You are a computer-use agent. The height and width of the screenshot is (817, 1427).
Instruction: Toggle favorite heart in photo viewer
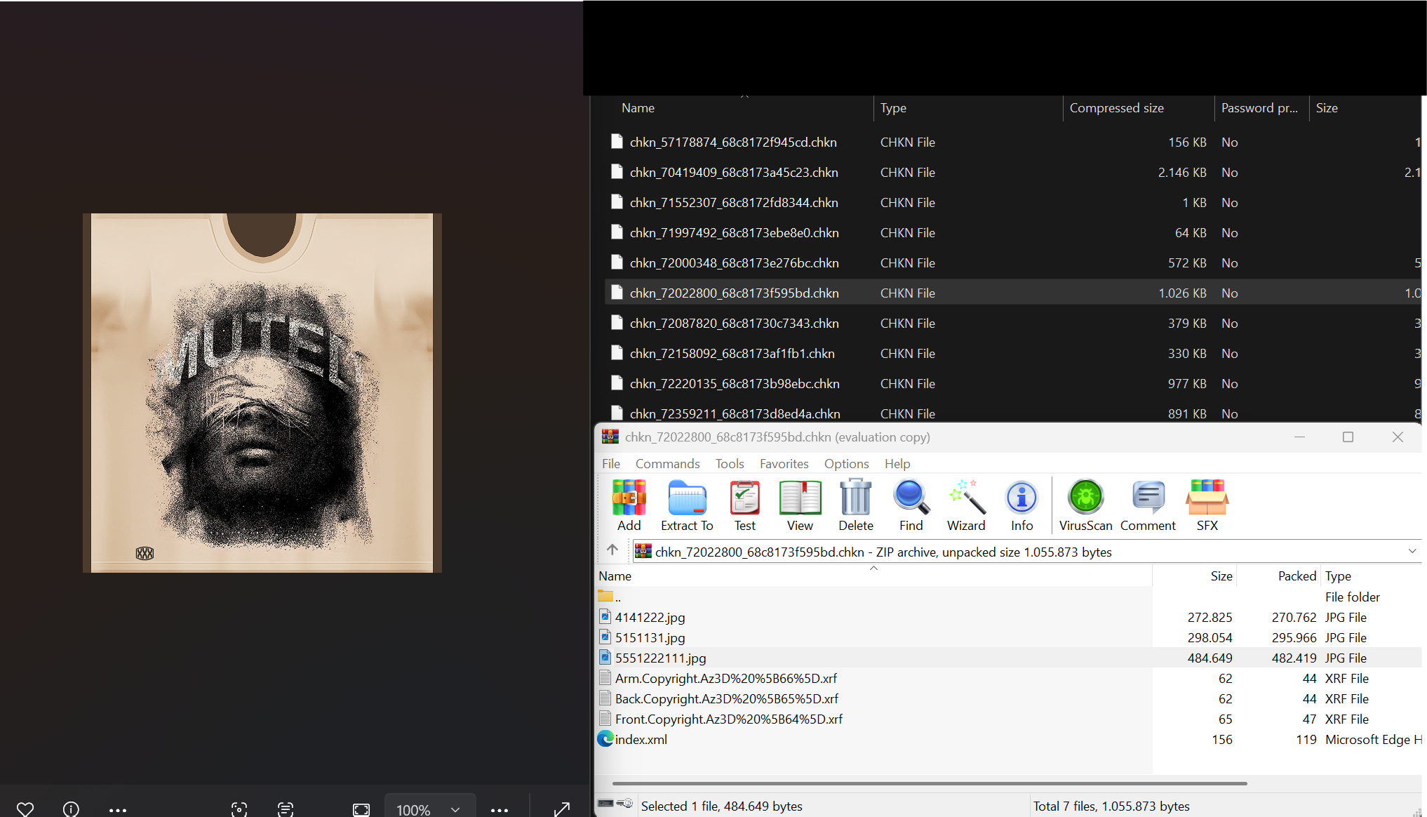[x=25, y=809]
